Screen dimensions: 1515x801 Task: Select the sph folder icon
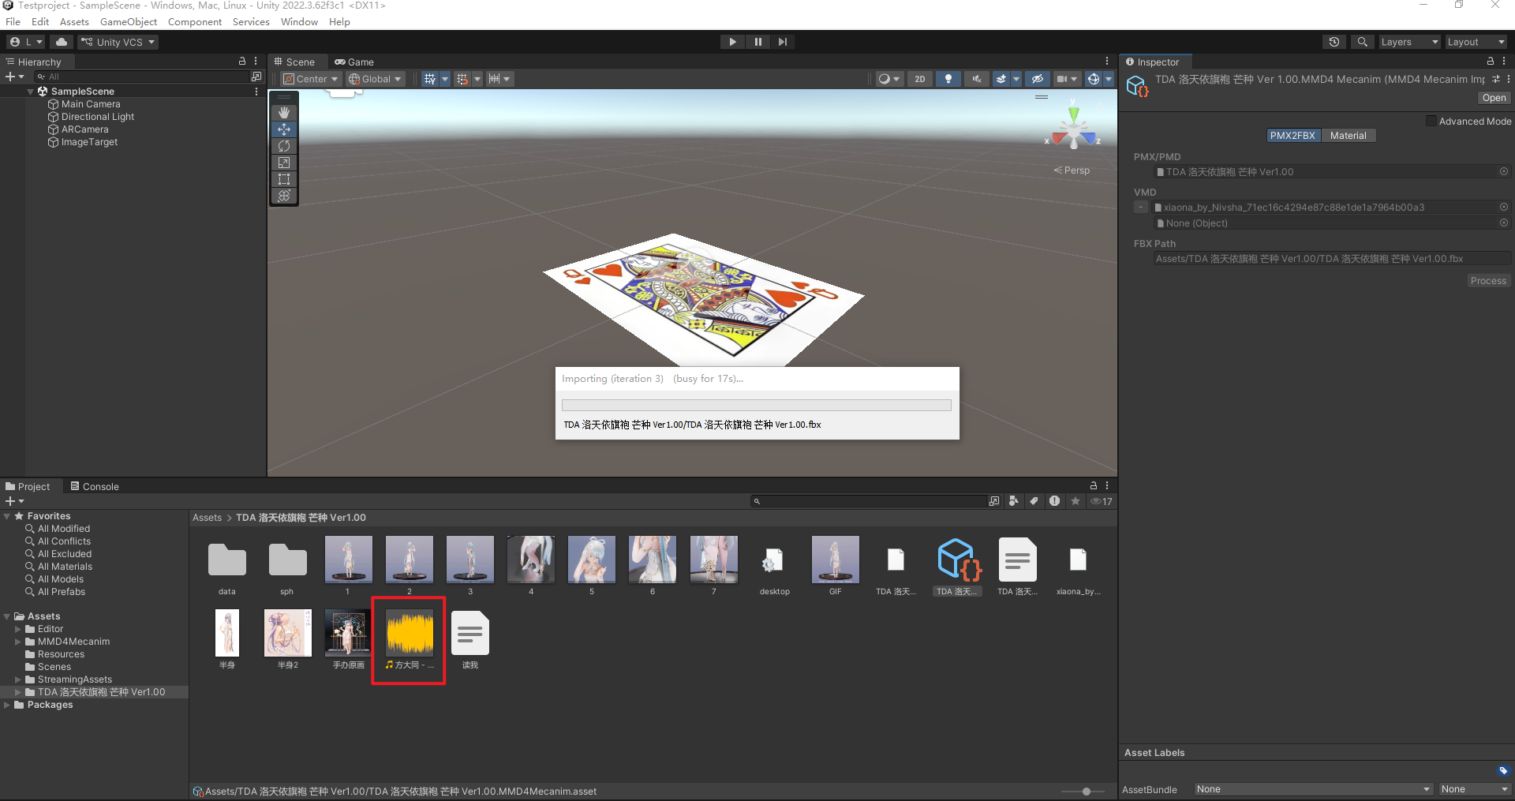tap(287, 560)
